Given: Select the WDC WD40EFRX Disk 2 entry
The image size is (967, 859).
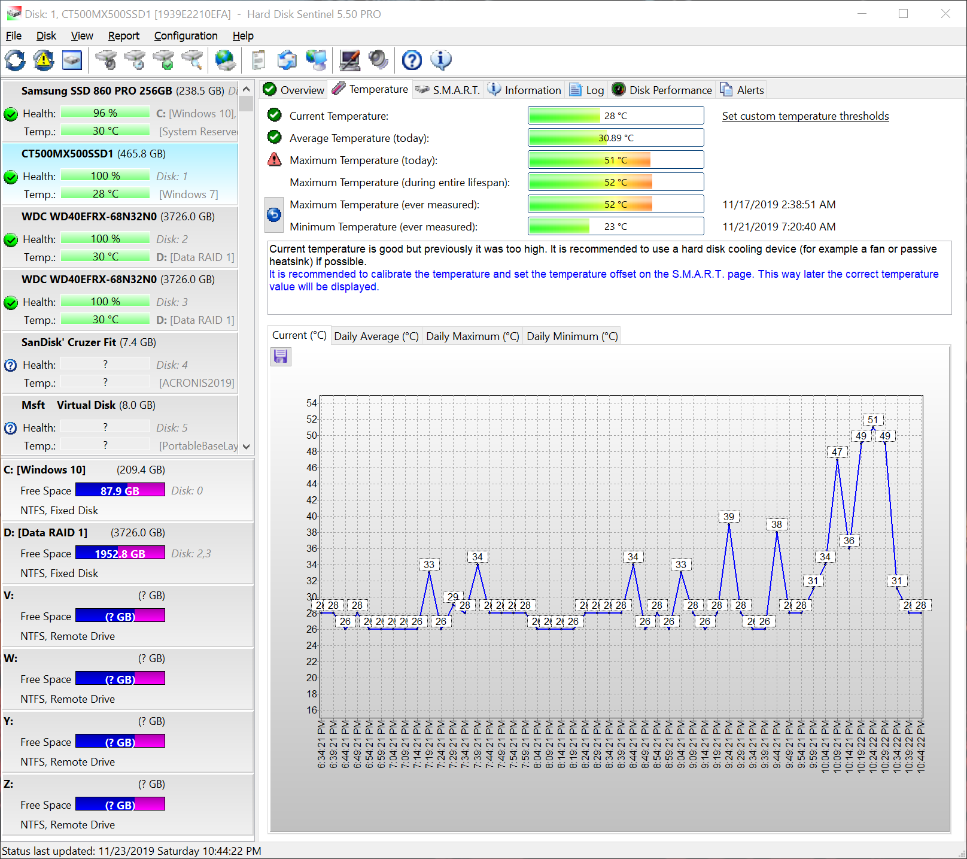Looking at the screenshot, I should pyautogui.click(x=120, y=237).
